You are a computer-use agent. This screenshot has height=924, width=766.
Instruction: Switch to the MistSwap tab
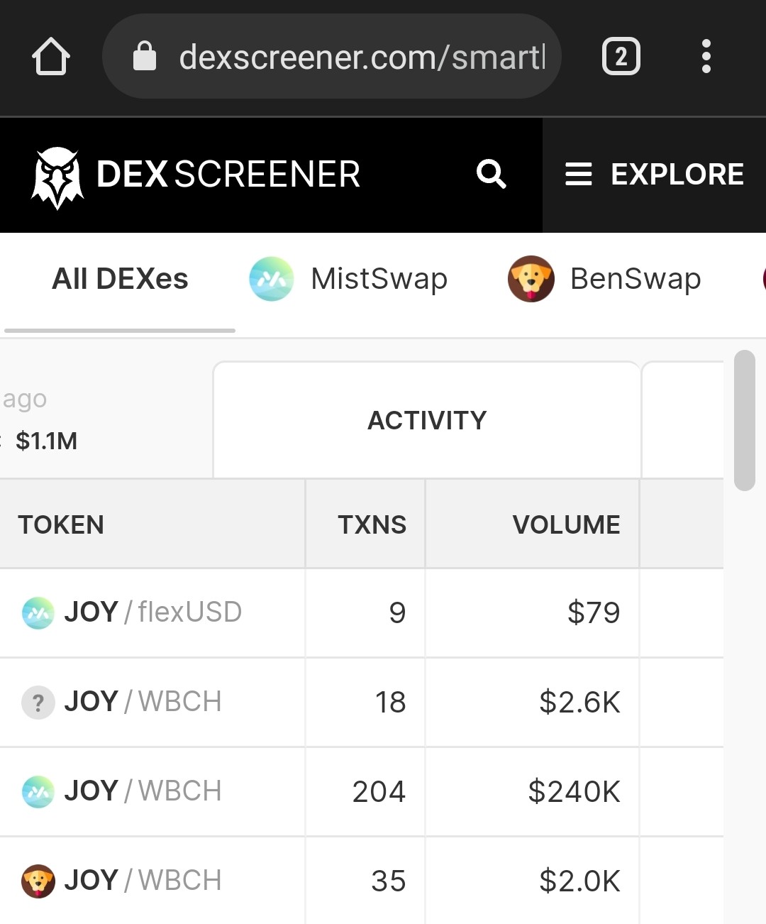coord(349,279)
